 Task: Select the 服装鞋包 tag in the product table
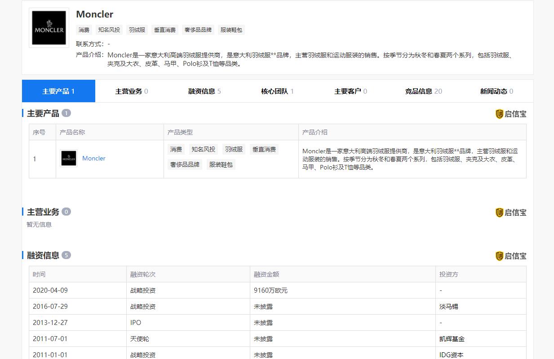(x=221, y=164)
